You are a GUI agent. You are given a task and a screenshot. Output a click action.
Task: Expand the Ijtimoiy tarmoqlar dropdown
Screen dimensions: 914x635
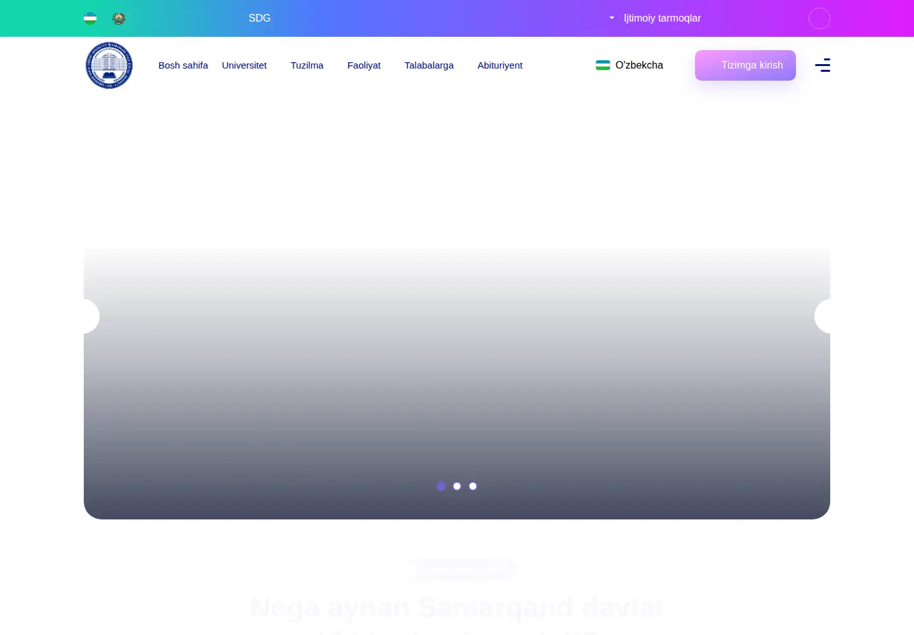pos(655,18)
